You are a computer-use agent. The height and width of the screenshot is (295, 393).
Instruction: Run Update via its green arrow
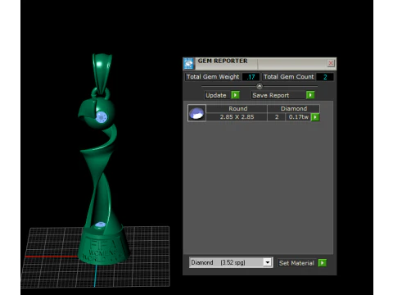235,95
